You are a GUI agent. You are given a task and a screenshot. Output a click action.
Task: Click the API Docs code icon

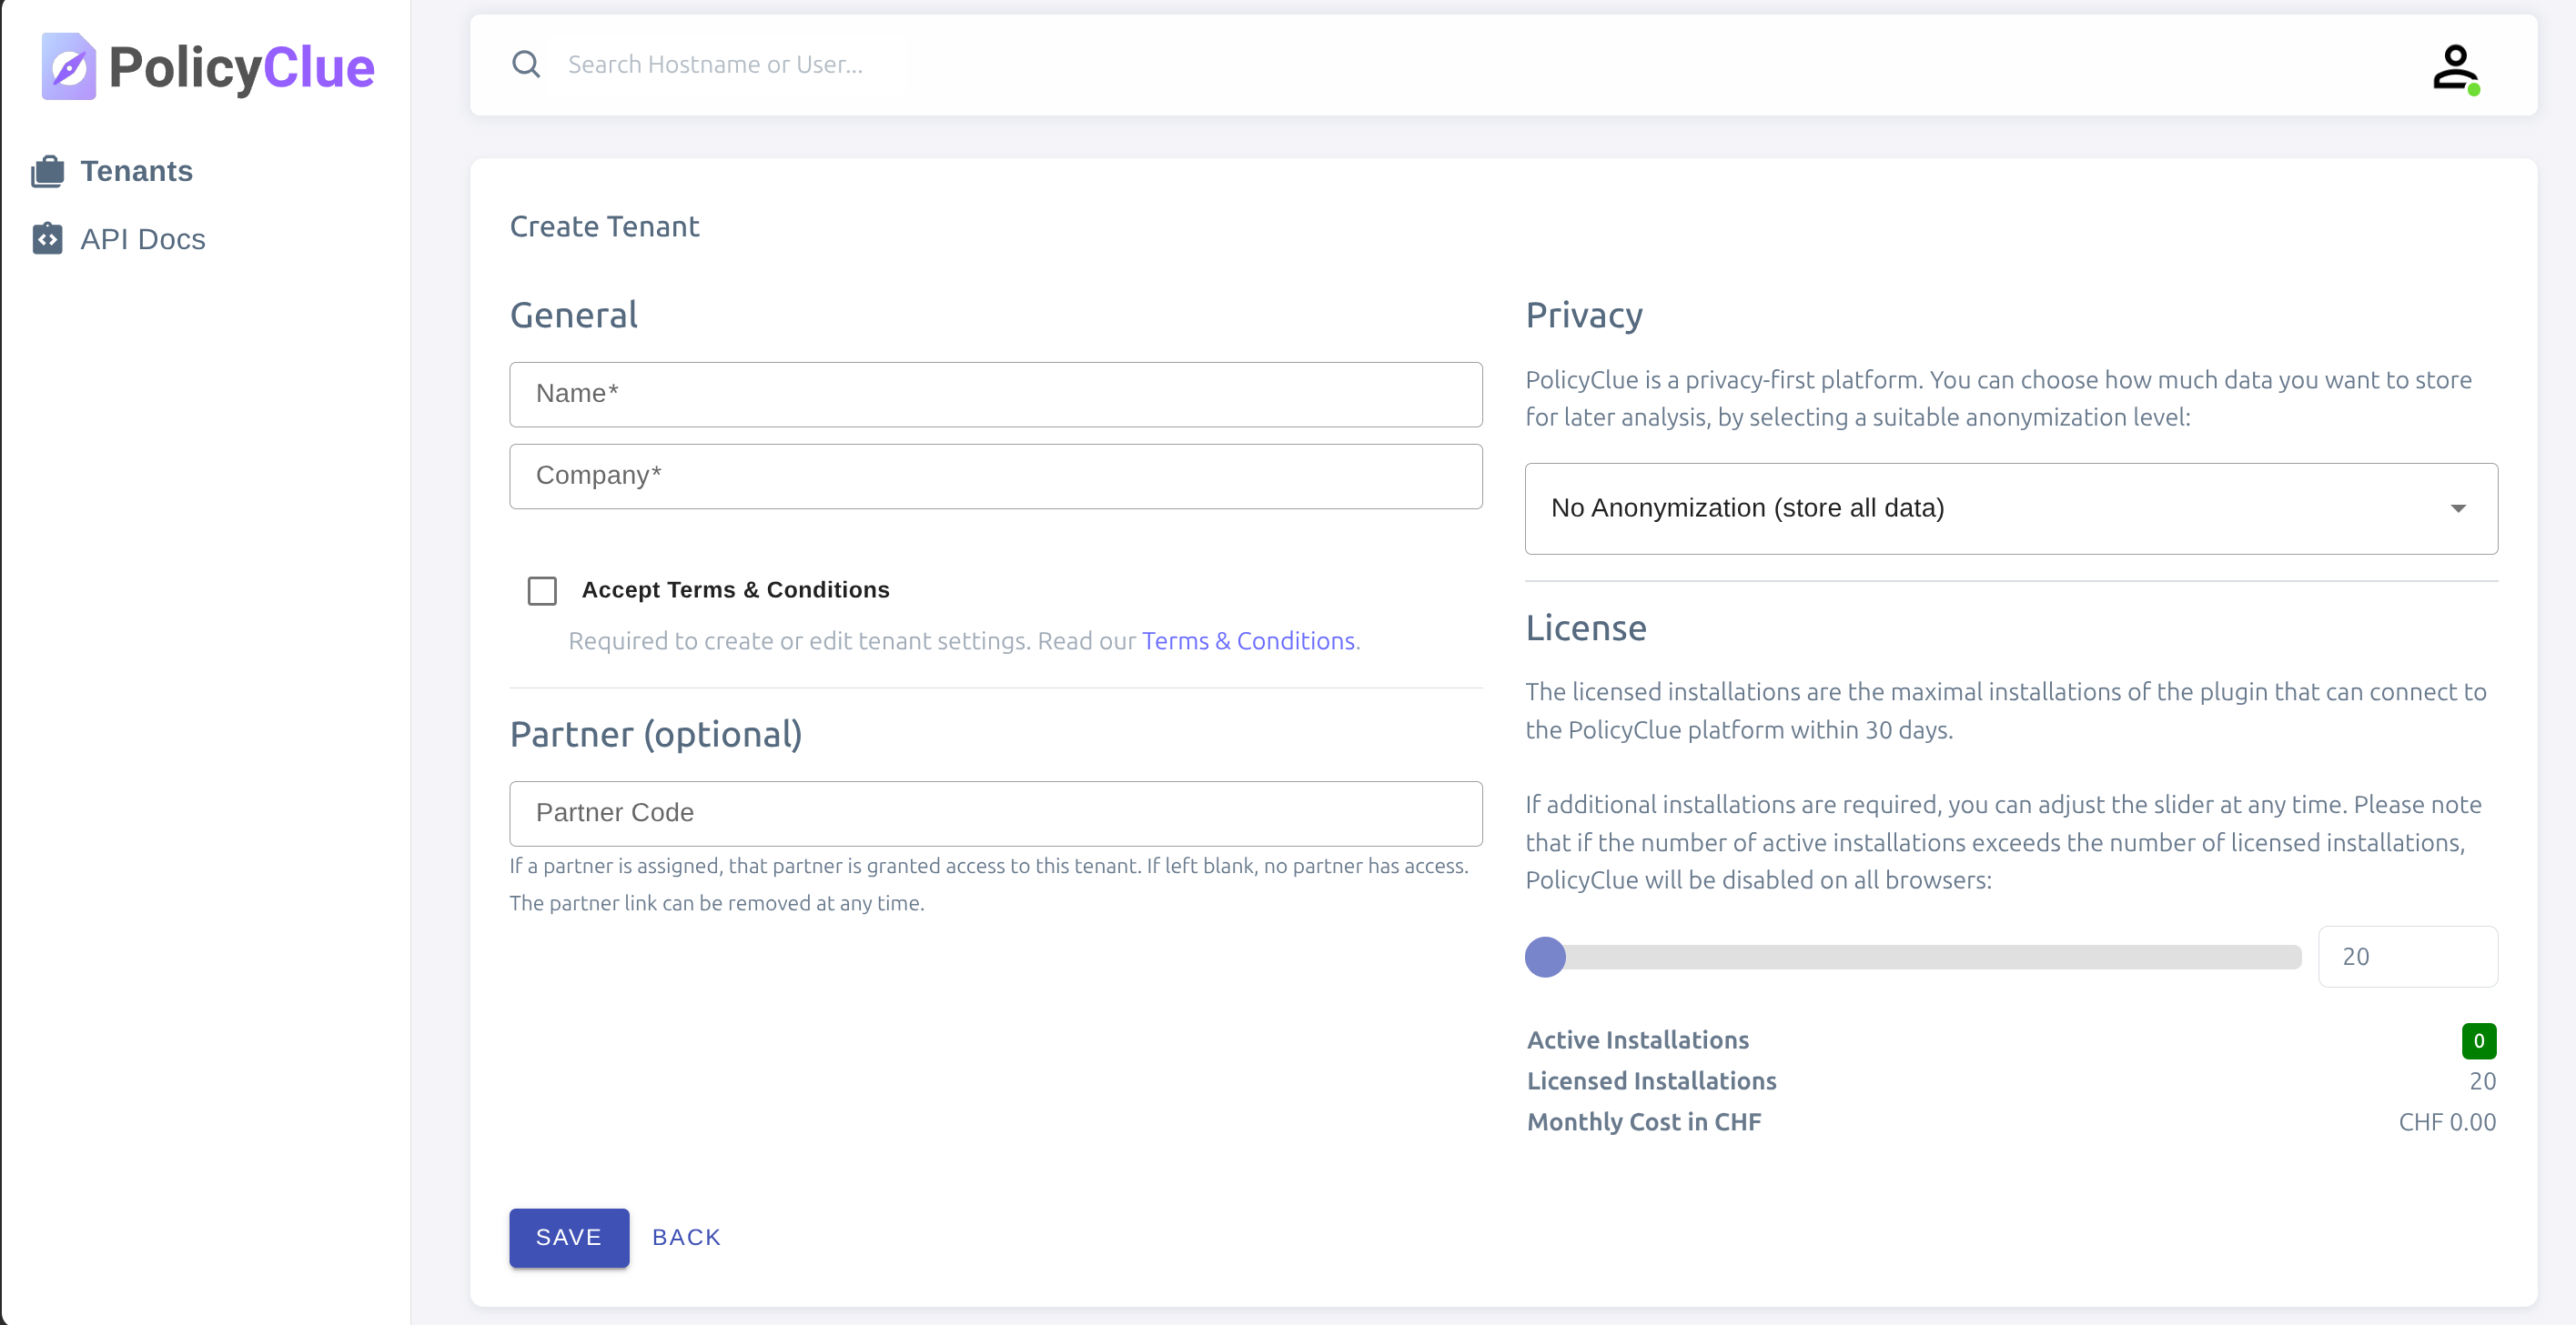point(47,239)
